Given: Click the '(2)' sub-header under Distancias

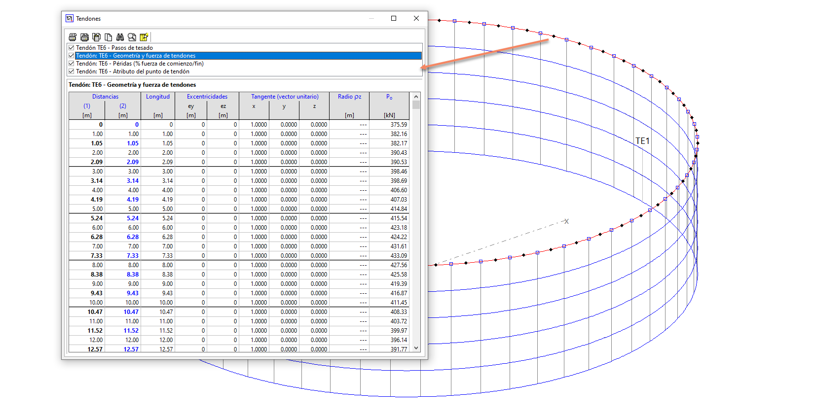Looking at the screenshot, I should pyautogui.click(x=123, y=106).
